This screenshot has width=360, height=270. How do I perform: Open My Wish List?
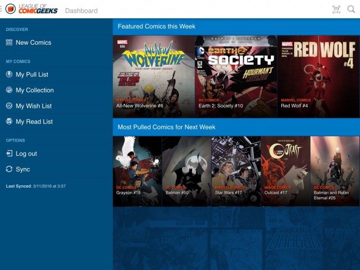(x=56, y=106)
